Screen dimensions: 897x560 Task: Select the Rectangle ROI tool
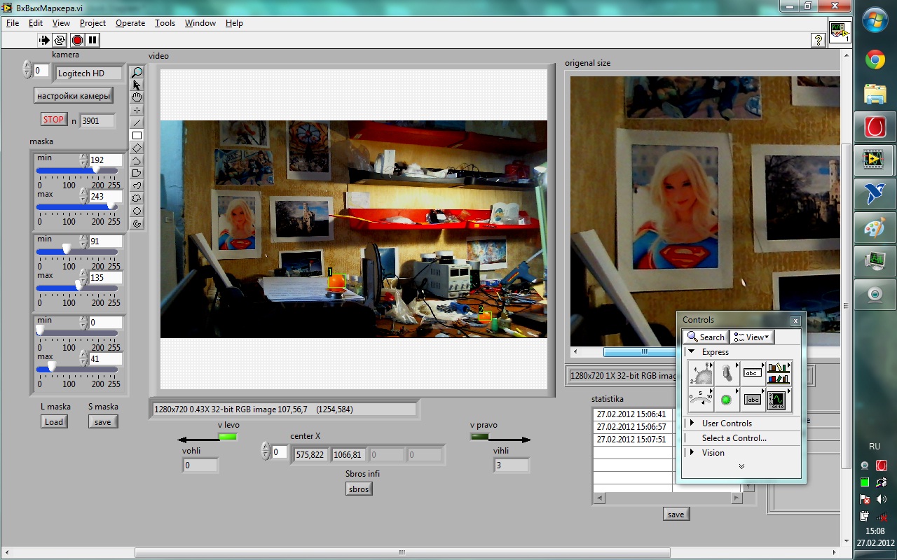137,135
